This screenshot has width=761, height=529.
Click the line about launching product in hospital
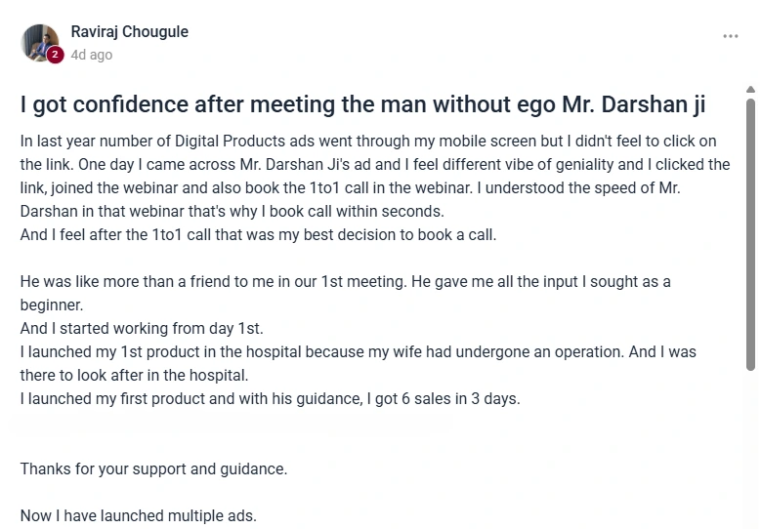click(358, 351)
